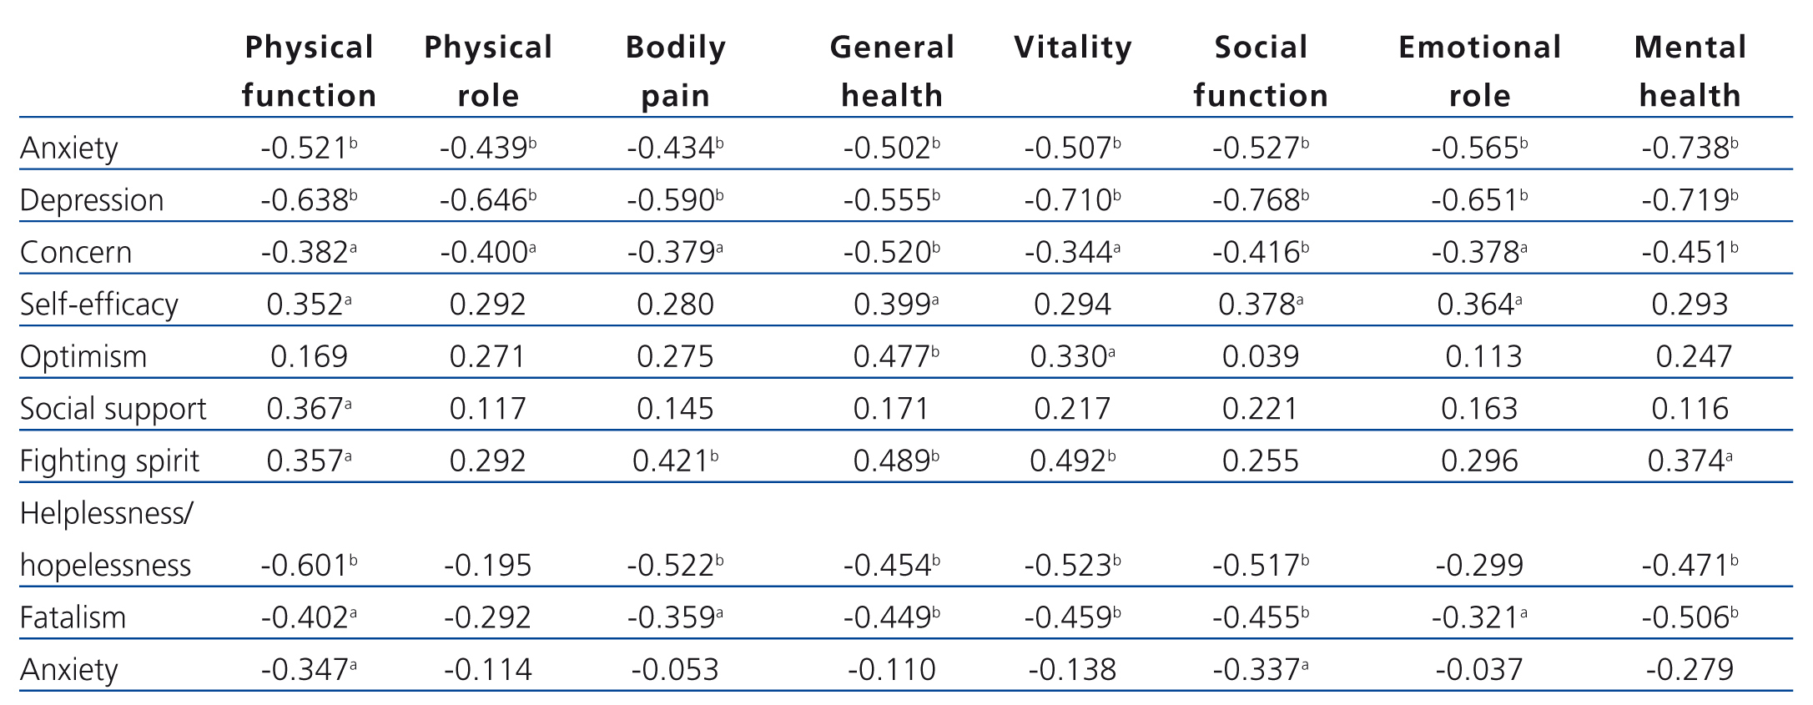Click the "Optimism" row label
This screenshot has width=1813, height=705.
pyautogui.click(x=83, y=357)
